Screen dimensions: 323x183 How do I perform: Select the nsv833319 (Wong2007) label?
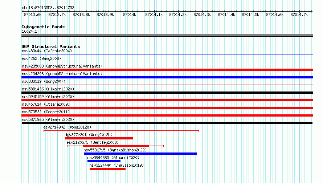pyautogui.click(x=44, y=81)
